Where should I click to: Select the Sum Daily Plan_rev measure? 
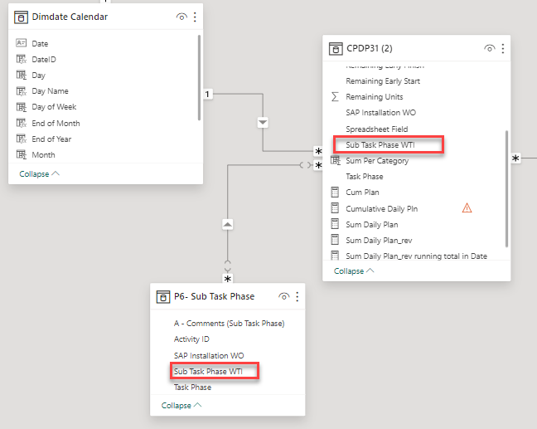pos(379,241)
